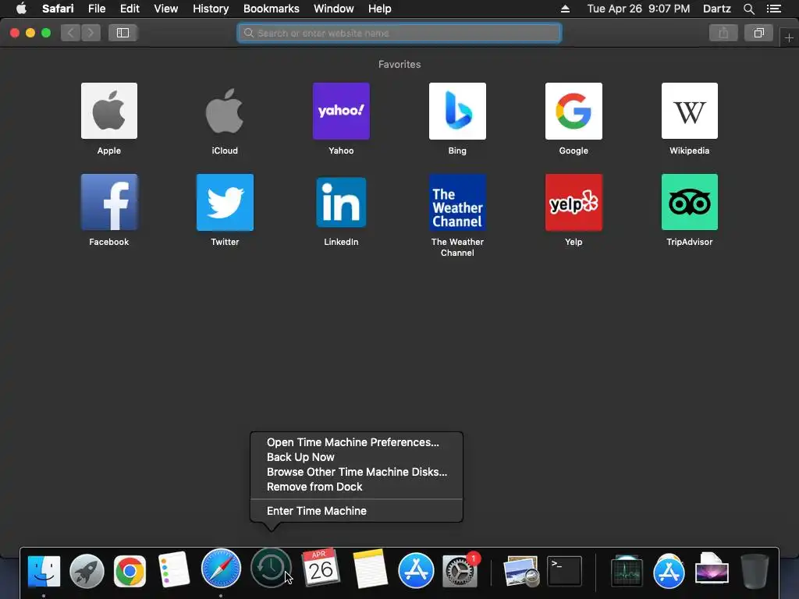The height and width of the screenshot is (599, 799).
Task: Open the App Store icon beside Notes
Action: (x=416, y=570)
